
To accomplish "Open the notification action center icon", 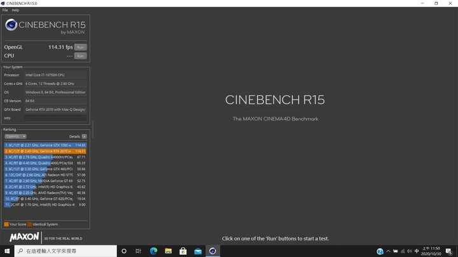I will coord(449,251).
